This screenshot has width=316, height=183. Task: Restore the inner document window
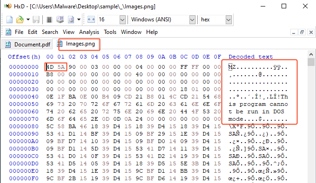click(302, 32)
